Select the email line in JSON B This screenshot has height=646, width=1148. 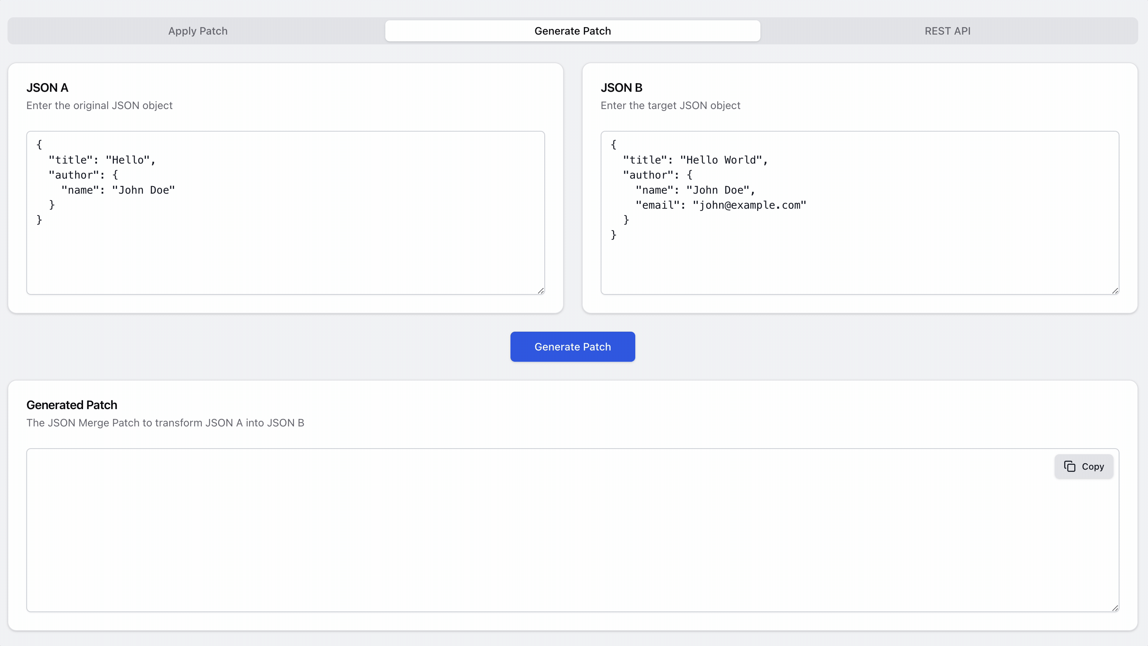point(720,205)
